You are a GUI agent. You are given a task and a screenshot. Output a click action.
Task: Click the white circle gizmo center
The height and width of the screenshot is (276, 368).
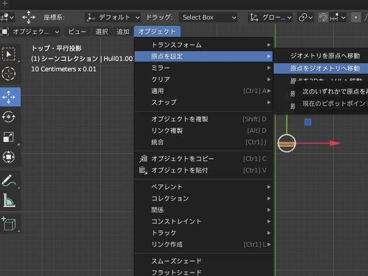coord(286,143)
